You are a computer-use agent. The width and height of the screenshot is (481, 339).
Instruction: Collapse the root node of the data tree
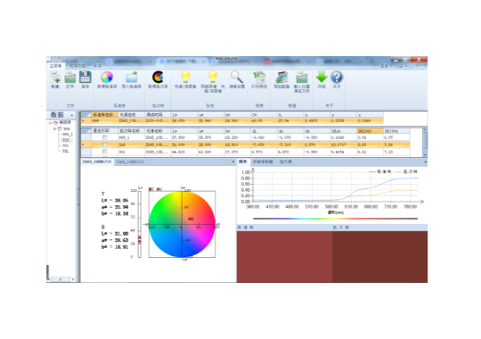click(50, 122)
